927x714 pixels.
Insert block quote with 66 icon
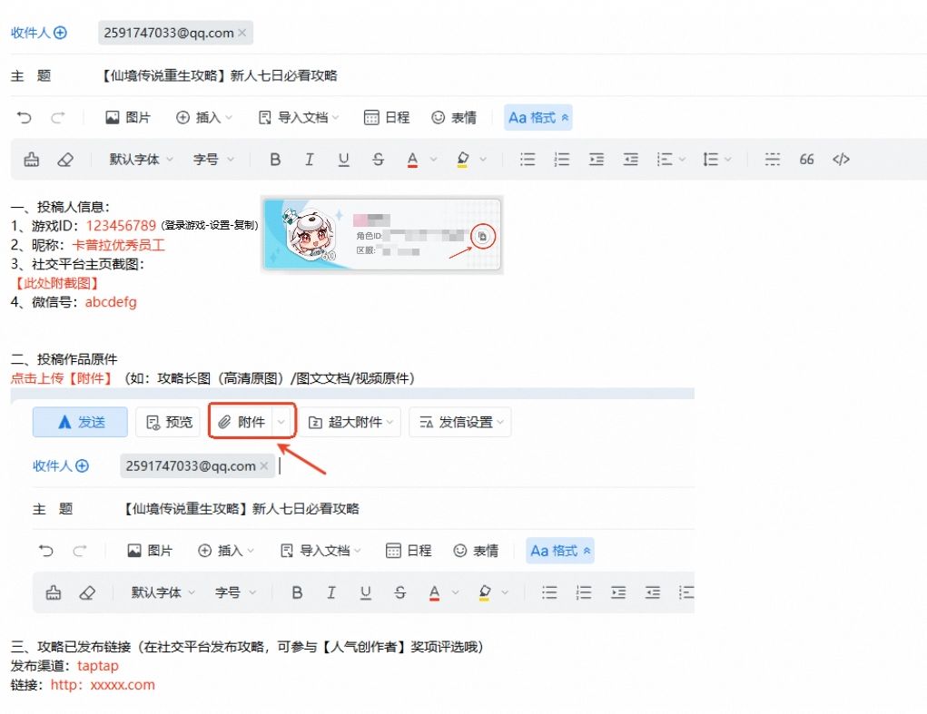[806, 160]
